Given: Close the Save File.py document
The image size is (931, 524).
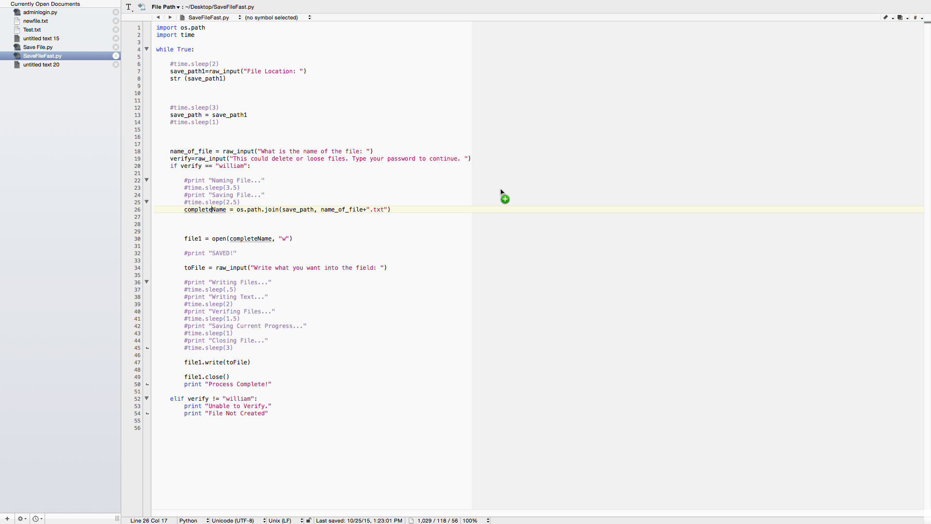Looking at the screenshot, I should 116,47.
